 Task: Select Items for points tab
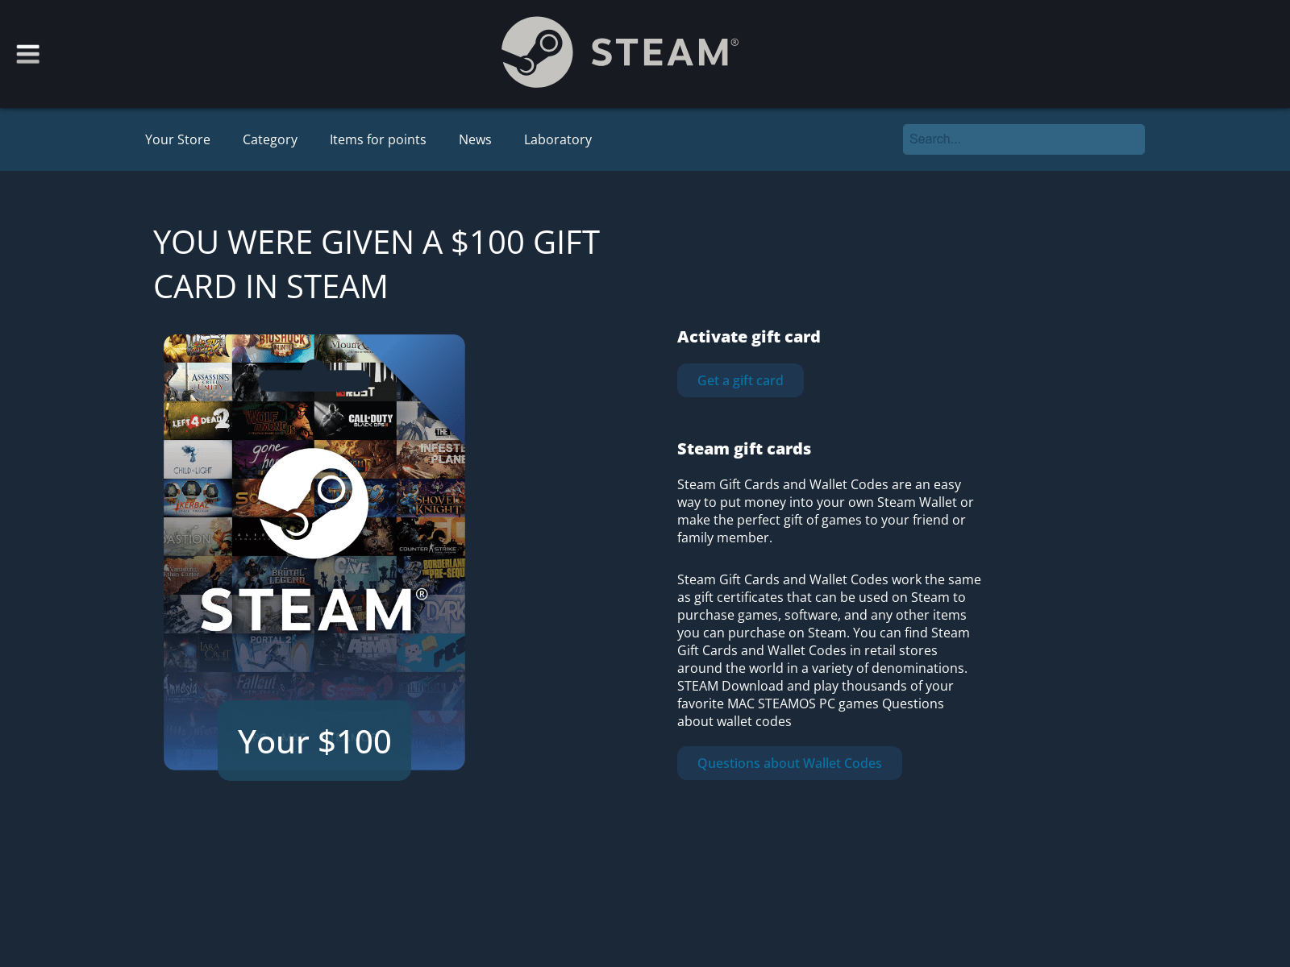coord(378,139)
